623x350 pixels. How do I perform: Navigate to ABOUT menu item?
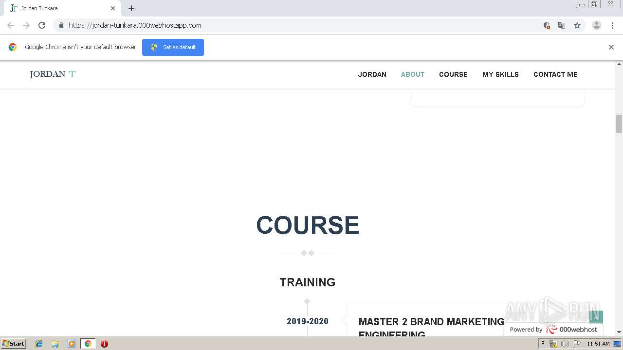[413, 74]
